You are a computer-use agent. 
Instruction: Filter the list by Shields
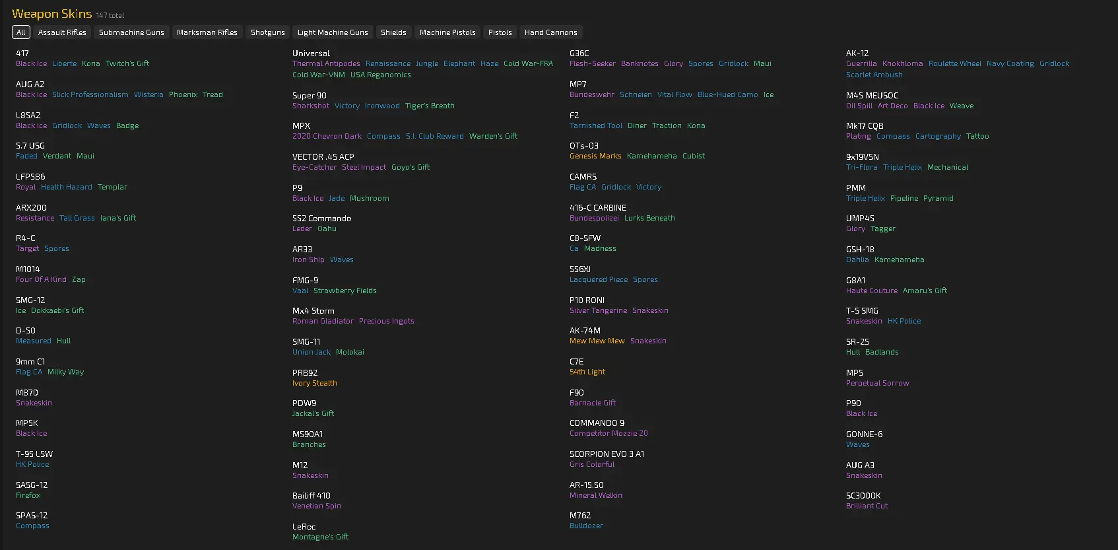pyautogui.click(x=393, y=32)
